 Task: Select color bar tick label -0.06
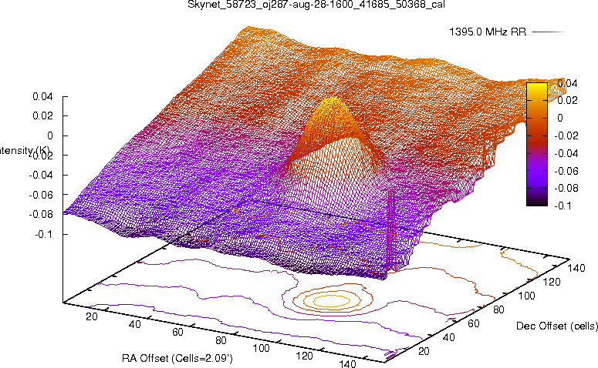(566, 171)
